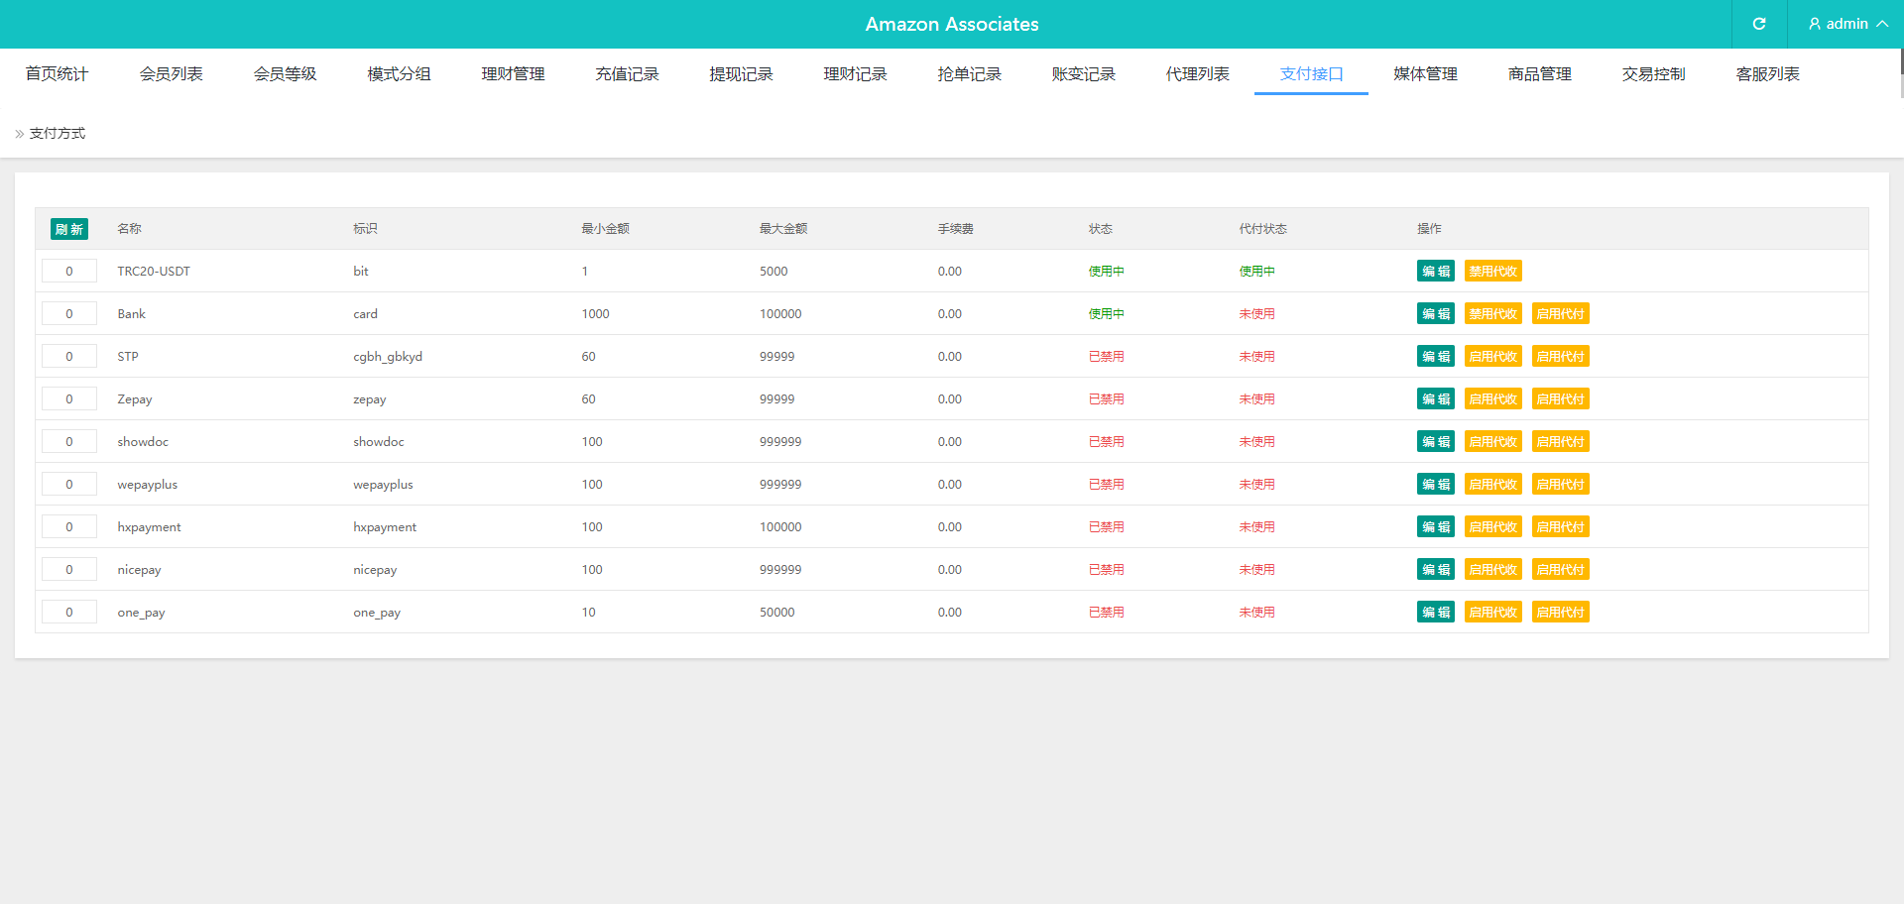This screenshot has width=1904, height=904.
Task: Open the 首页统计 tab
Action: tap(57, 74)
